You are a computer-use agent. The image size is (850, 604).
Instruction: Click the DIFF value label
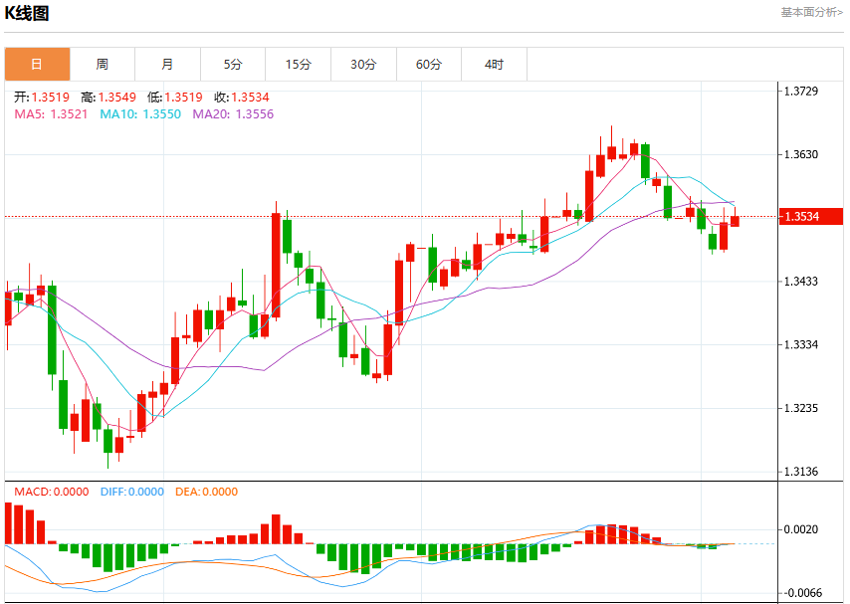pos(131,492)
